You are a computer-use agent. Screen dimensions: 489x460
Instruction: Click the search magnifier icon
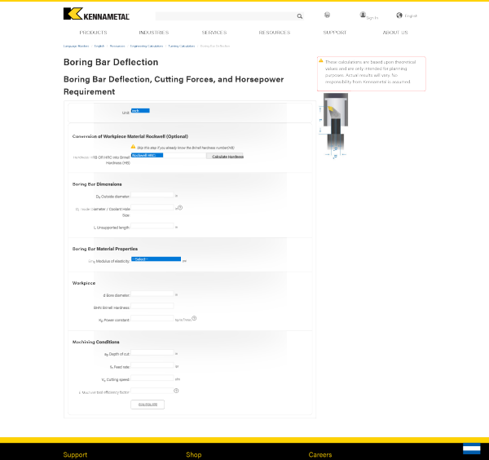299,15
